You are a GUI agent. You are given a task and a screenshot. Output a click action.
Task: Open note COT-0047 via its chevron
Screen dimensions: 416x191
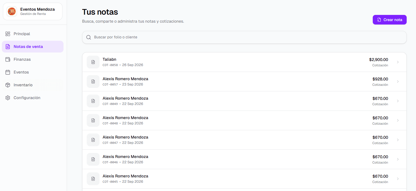tap(398, 140)
